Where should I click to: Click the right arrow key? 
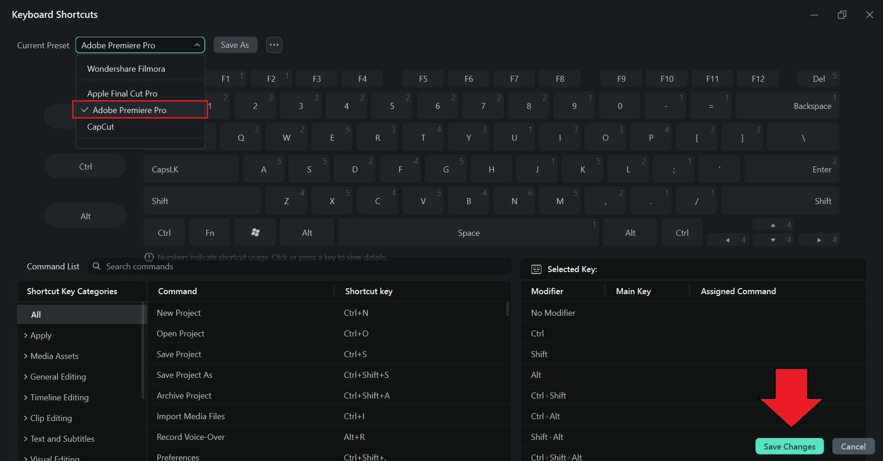tap(819, 240)
